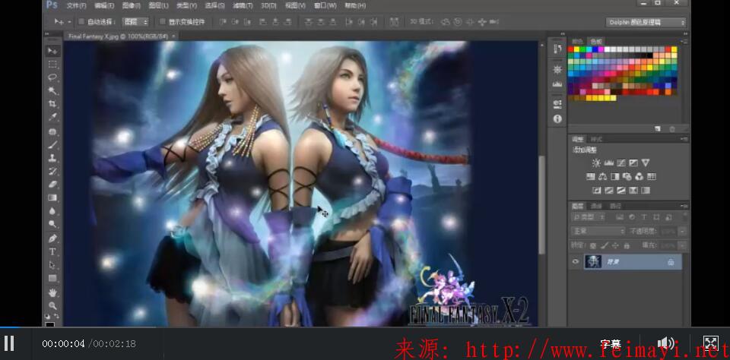Enable the 显示变换控件 checkbox
Viewport: 730px width, 360px height.
pos(163,21)
